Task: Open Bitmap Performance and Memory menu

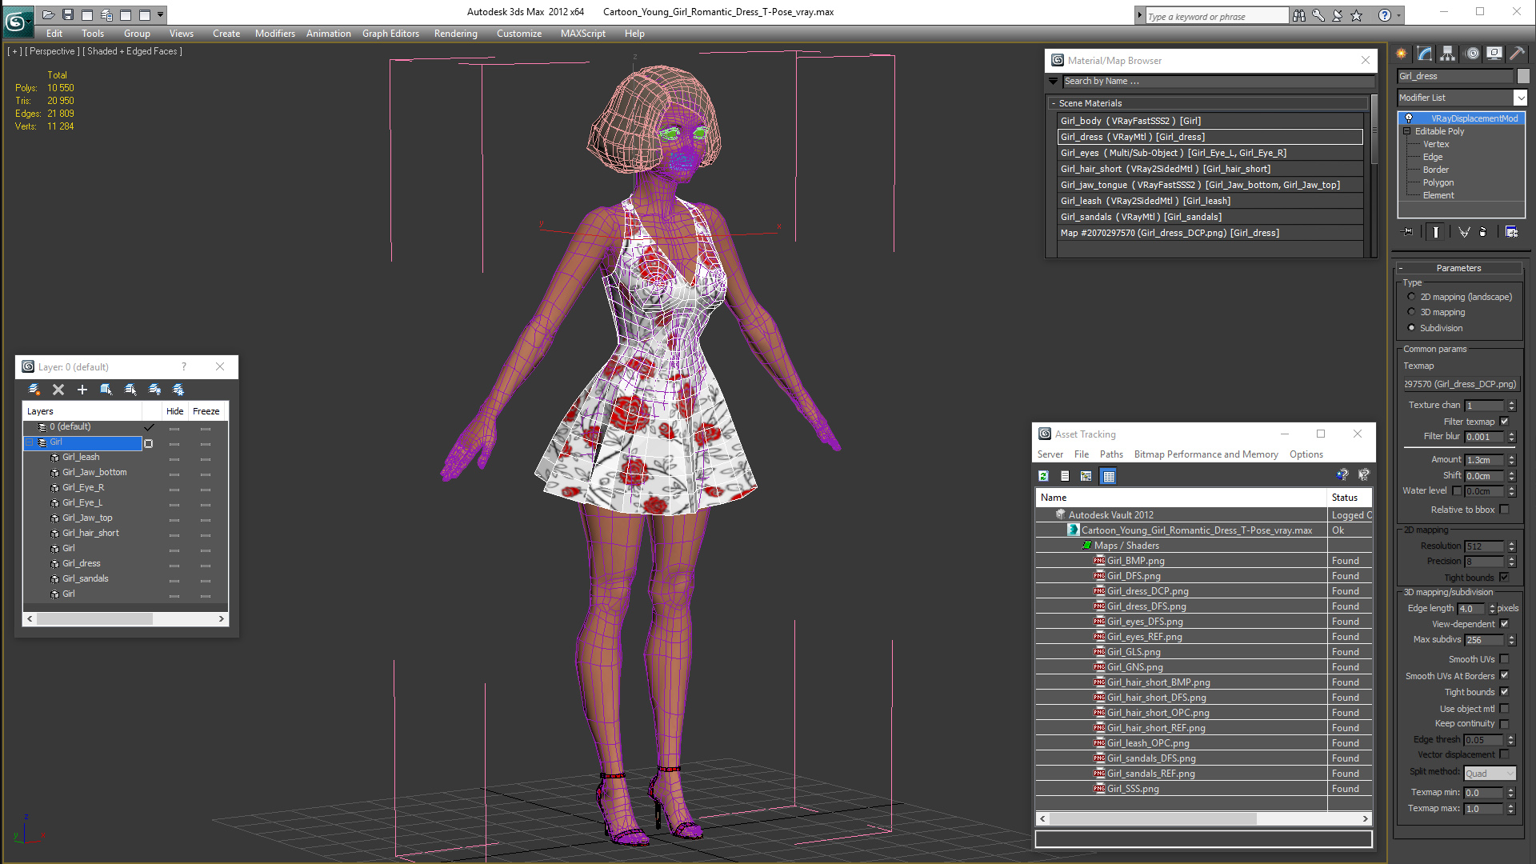Action: click(x=1206, y=454)
